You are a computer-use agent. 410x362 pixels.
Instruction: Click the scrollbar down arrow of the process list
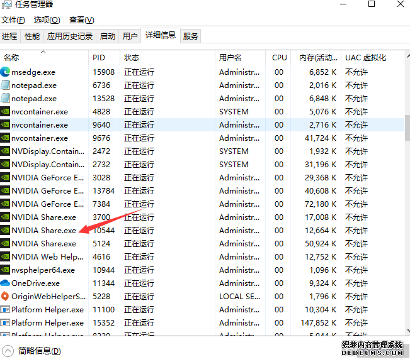pos(407,331)
